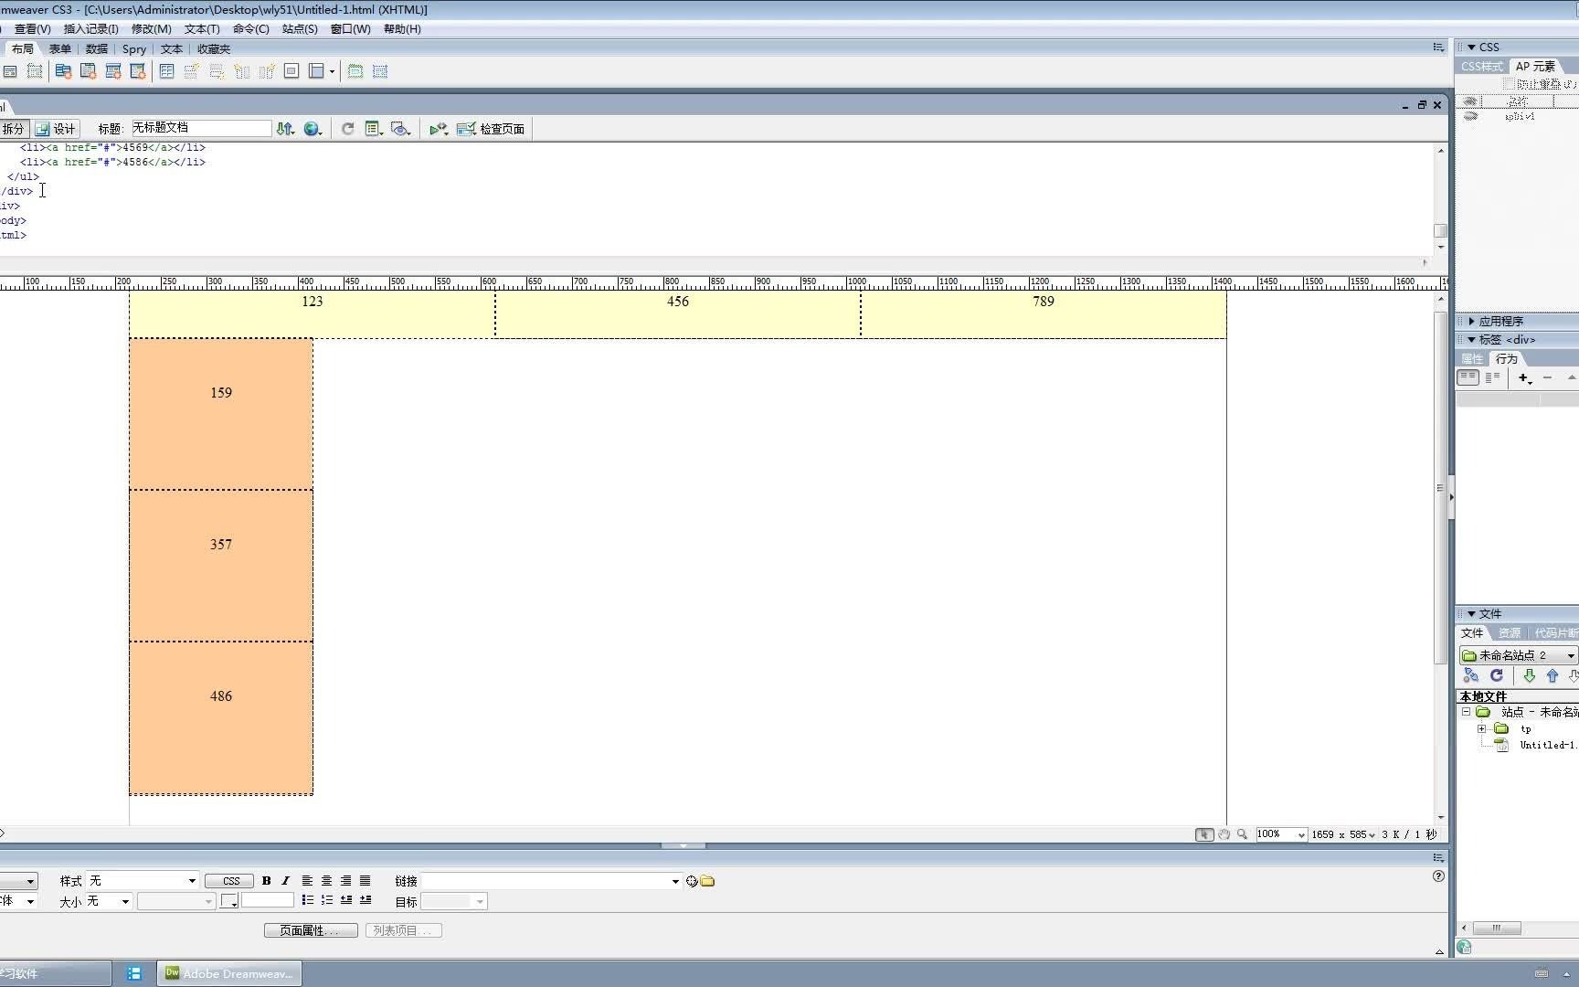
Task: Click the Expanded Tables mode icon
Action: click(x=380, y=71)
